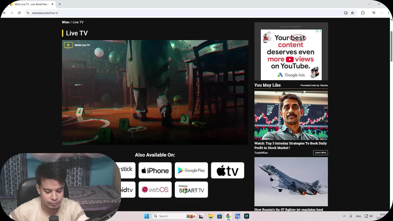Go back to the previous page
393x221 pixels.
(x=5, y=13)
